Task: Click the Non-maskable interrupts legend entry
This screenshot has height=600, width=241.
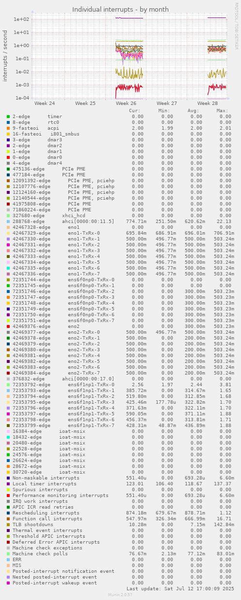Action: tap(46, 478)
